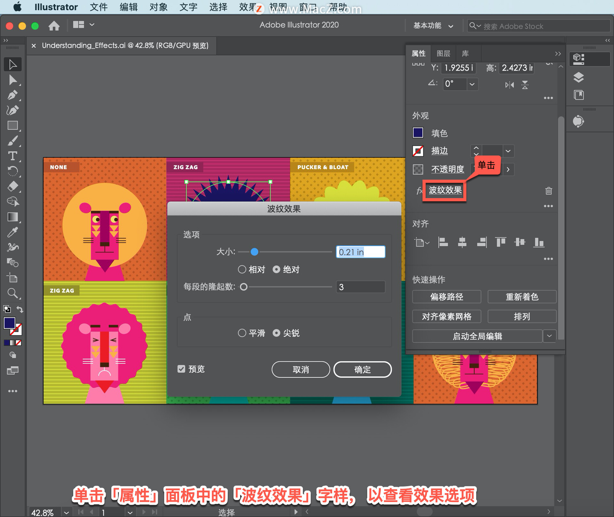Flip horizontally icon in Transform section

[509, 85]
